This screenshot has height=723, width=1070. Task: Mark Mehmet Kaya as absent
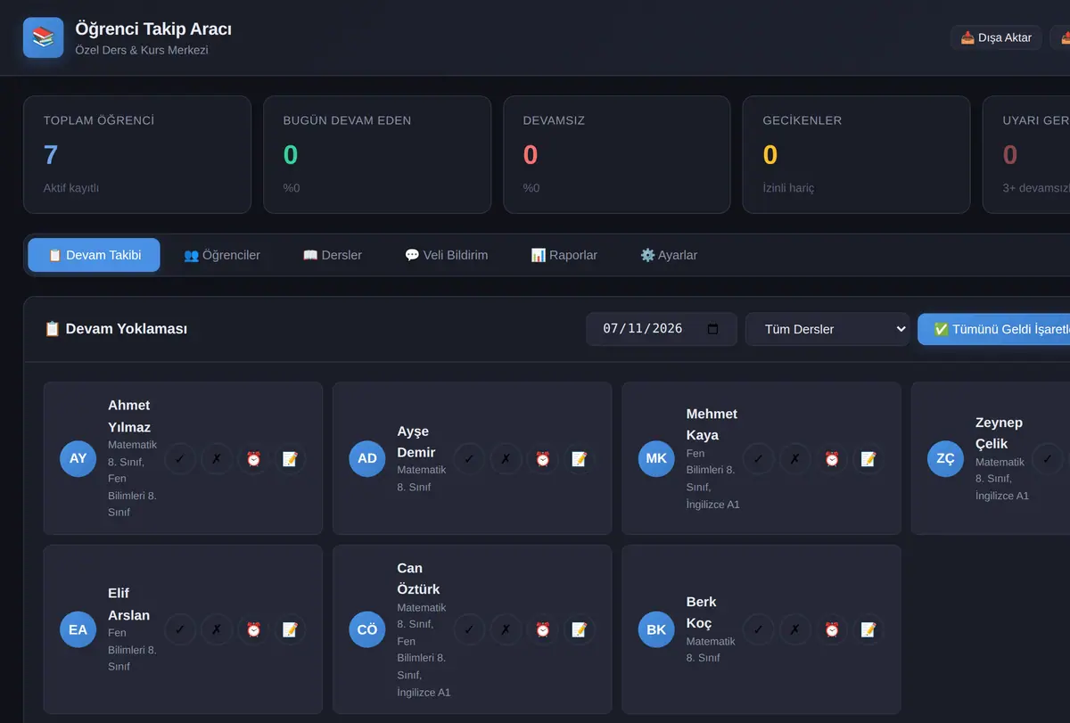coord(794,458)
